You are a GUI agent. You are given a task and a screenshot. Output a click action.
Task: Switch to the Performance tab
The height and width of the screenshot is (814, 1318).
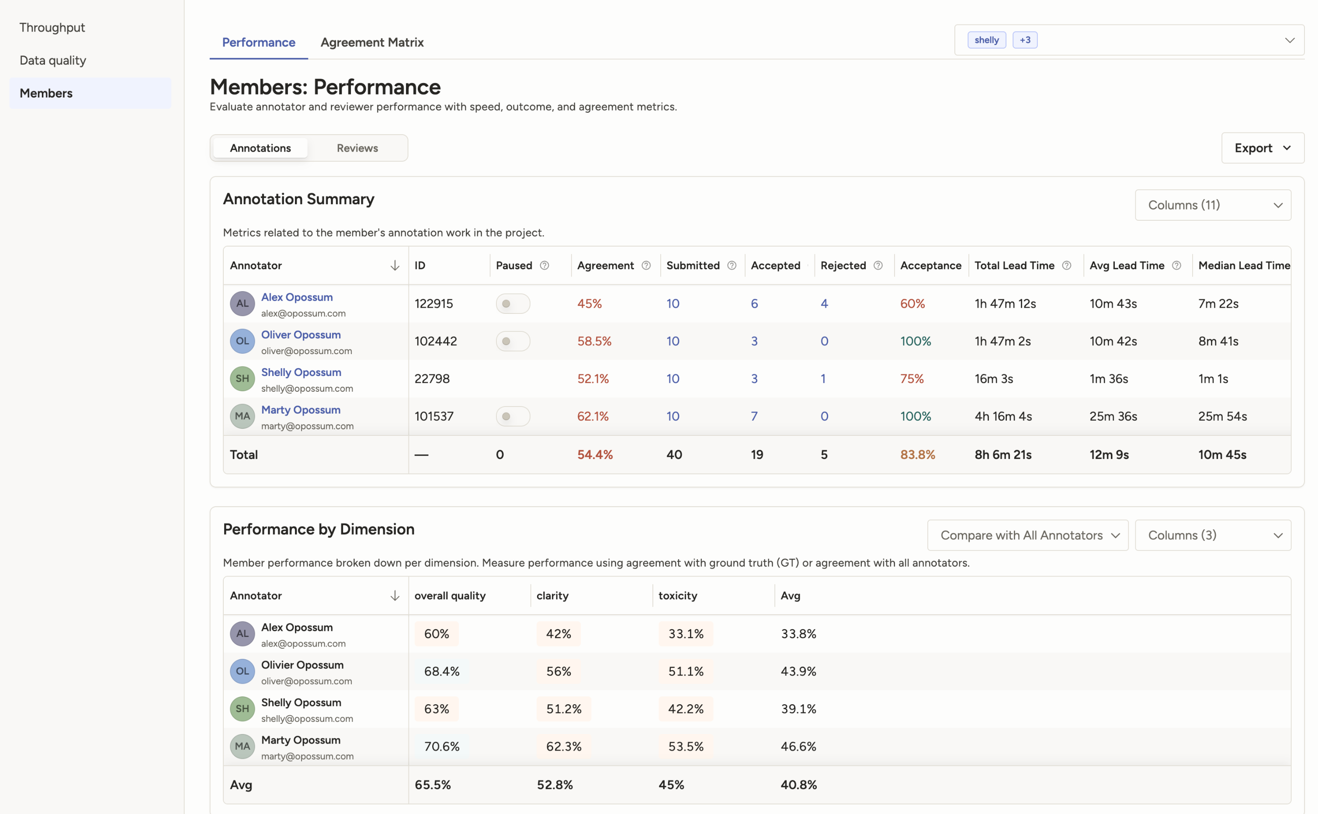258,42
